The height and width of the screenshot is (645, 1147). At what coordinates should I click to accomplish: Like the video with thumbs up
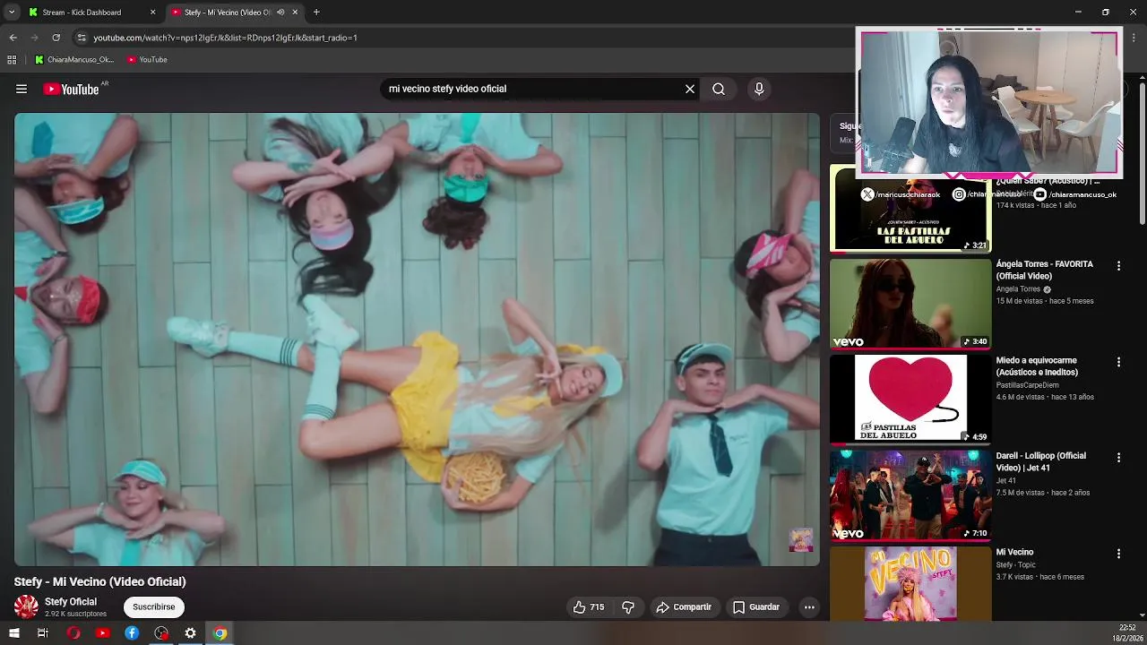[x=589, y=607]
